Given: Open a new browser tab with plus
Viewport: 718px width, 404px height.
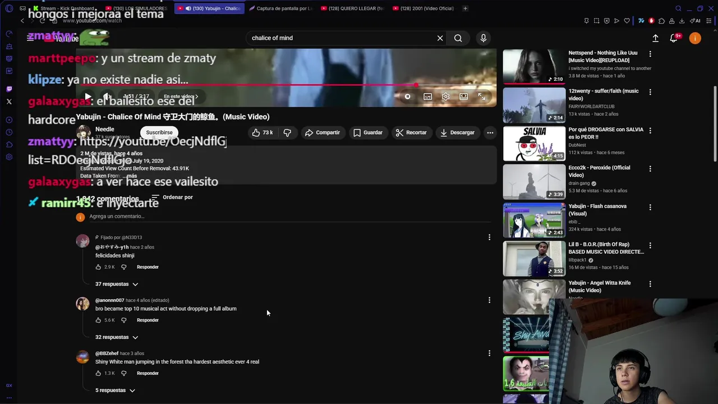Looking at the screenshot, I should (x=465, y=8).
